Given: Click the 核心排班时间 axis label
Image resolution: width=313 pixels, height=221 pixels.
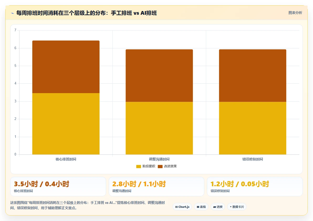Looking at the screenshot, I should click(66, 159).
